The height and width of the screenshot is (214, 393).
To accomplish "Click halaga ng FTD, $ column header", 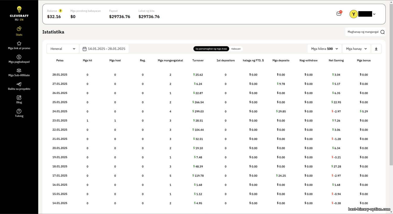I will pyautogui.click(x=253, y=60).
